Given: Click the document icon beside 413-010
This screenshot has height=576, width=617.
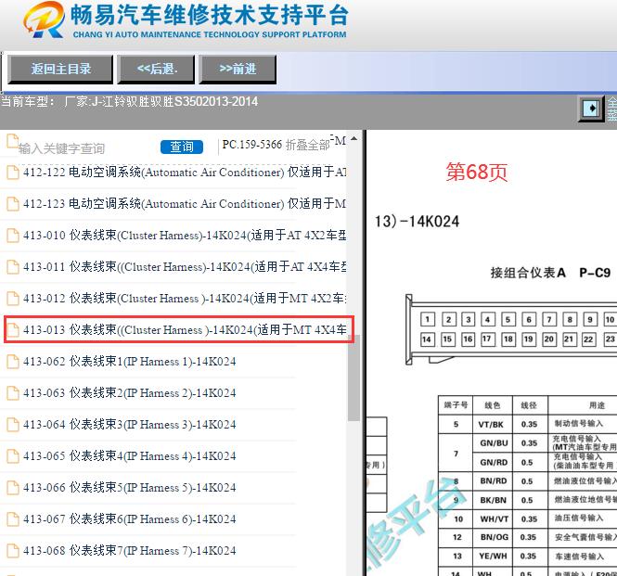Looking at the screenshot, I should click(x=13, y=236).
